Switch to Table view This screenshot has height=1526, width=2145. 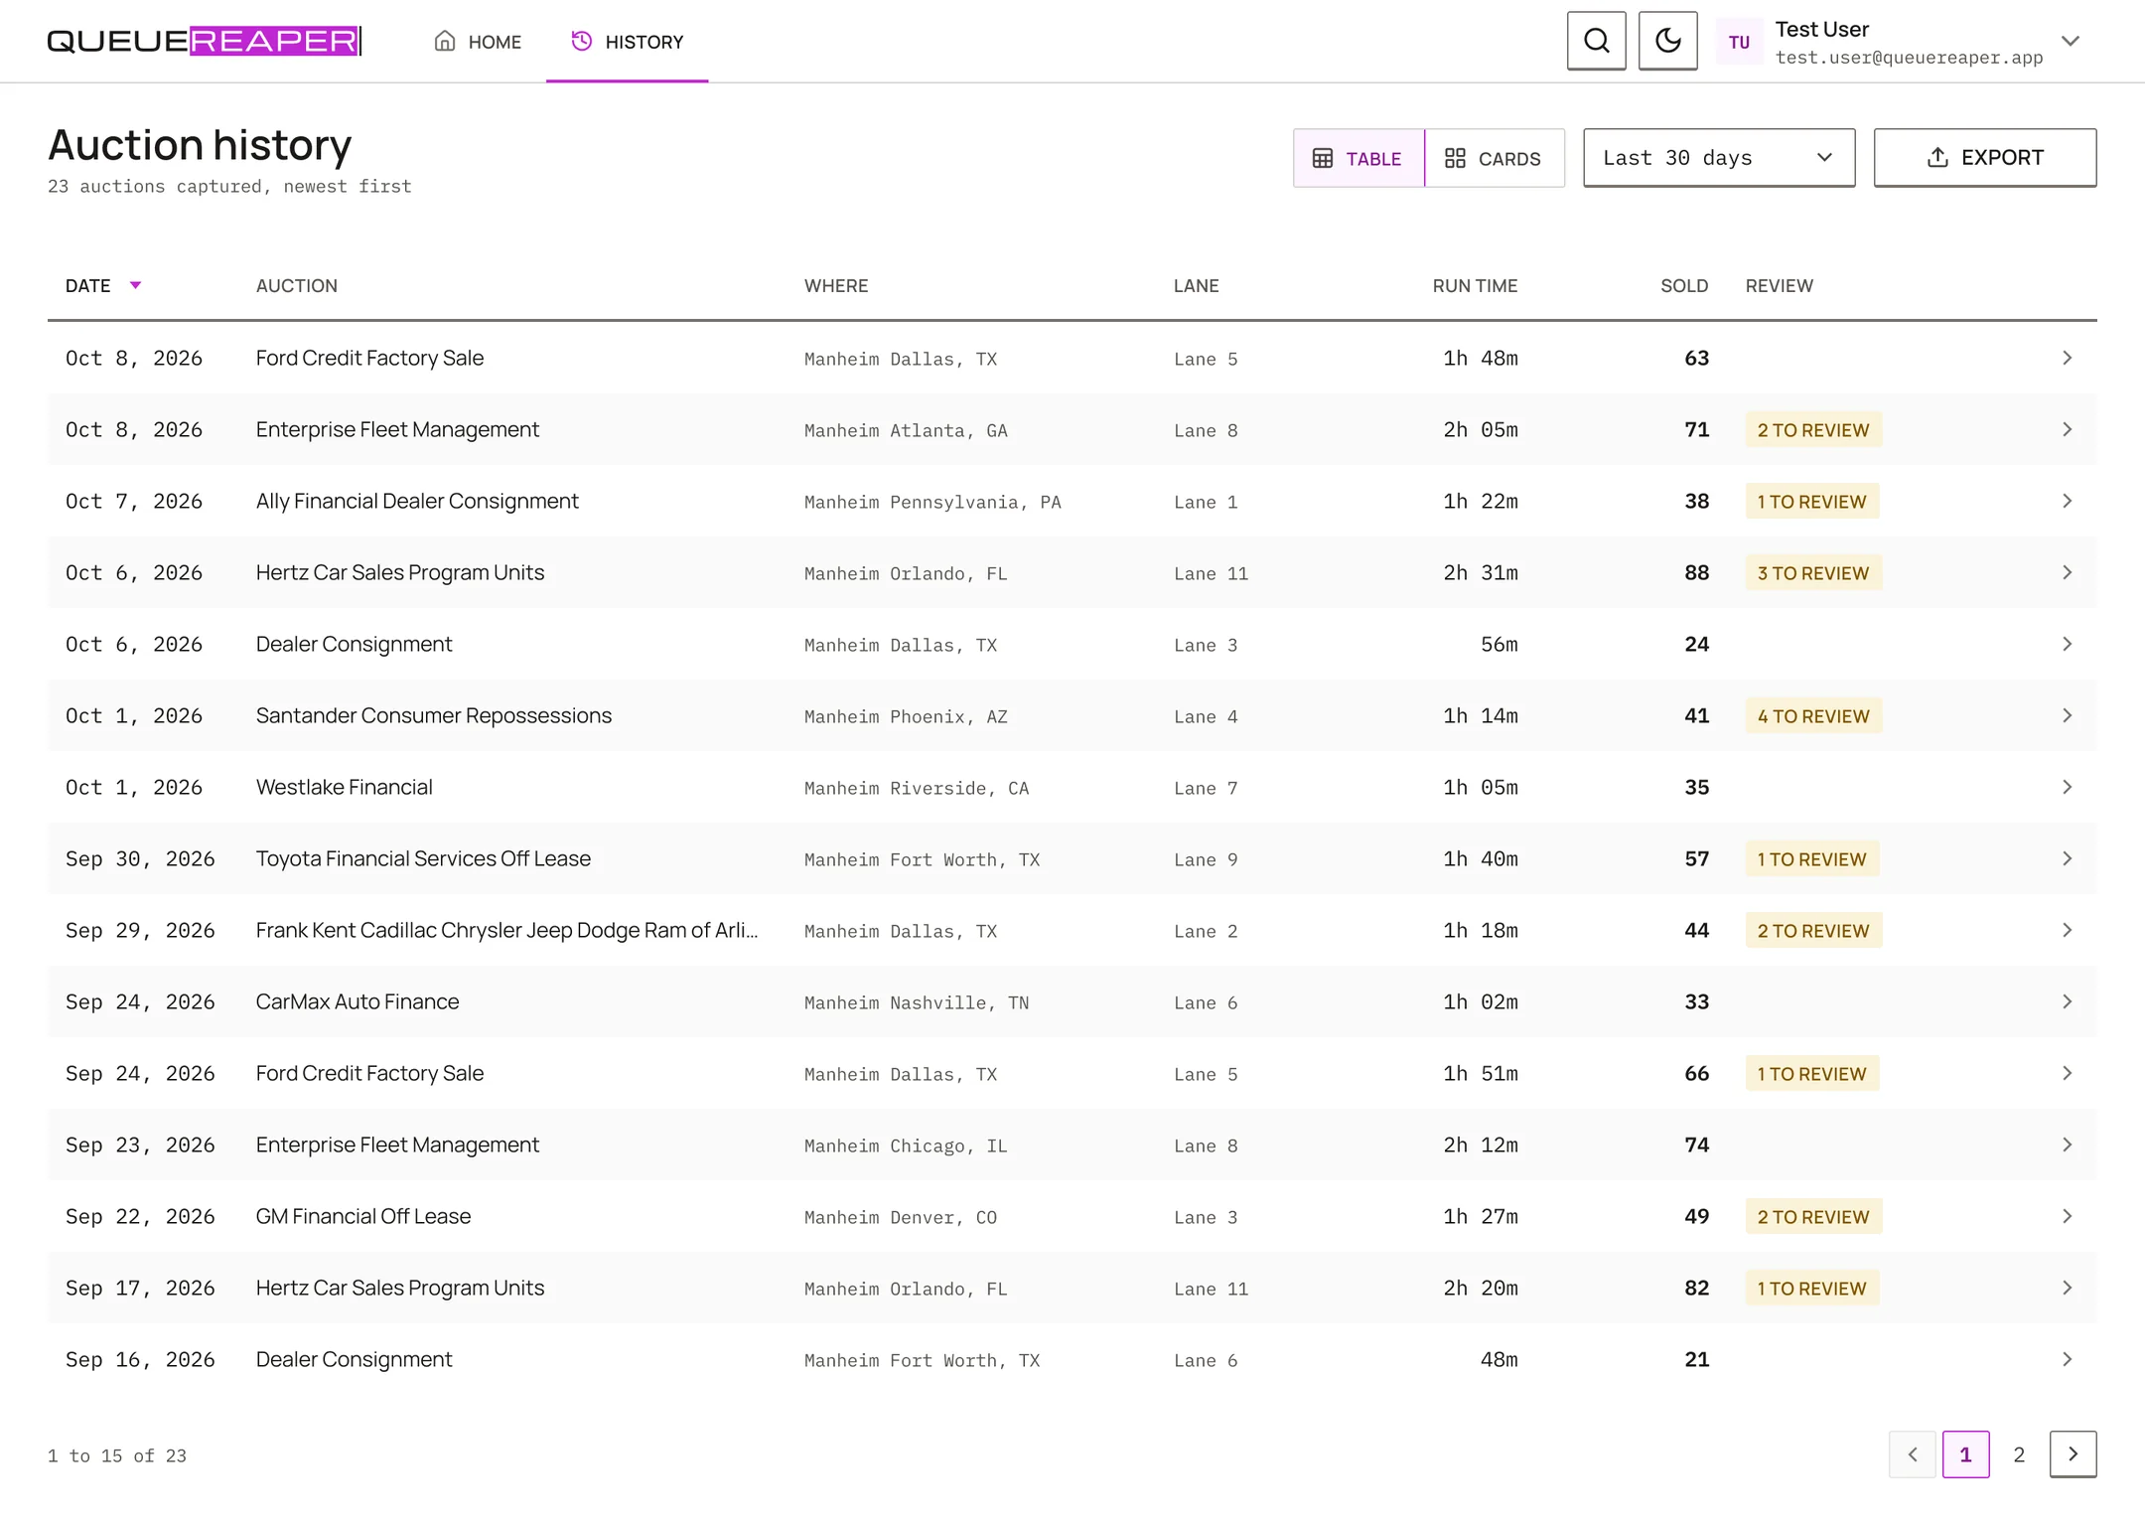1358,158
